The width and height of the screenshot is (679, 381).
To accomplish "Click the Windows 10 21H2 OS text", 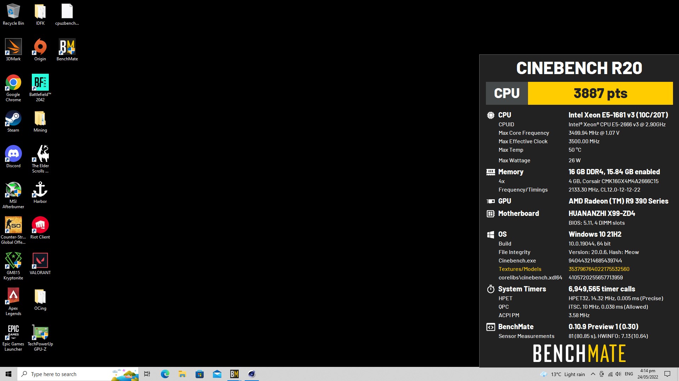I will (595, 234).
